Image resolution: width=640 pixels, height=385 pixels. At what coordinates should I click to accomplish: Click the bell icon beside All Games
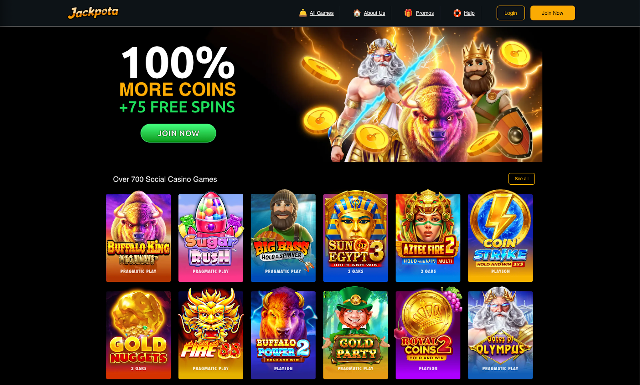tap(303, 13)
